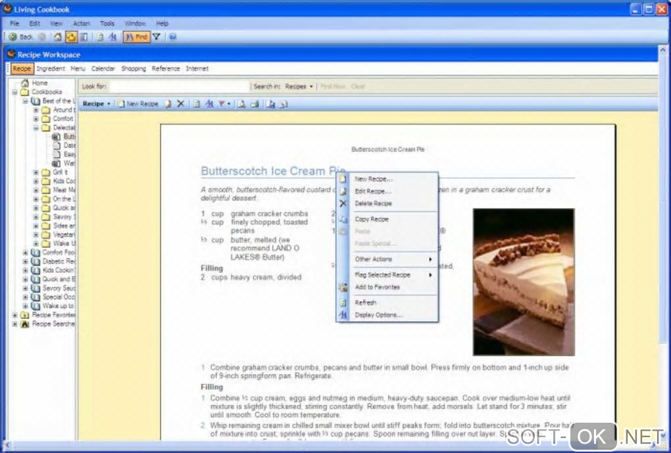Toggle the highlighted folder tree pane button
The width and height of the screenshot is (671, 453).
[x=70, y=38]
